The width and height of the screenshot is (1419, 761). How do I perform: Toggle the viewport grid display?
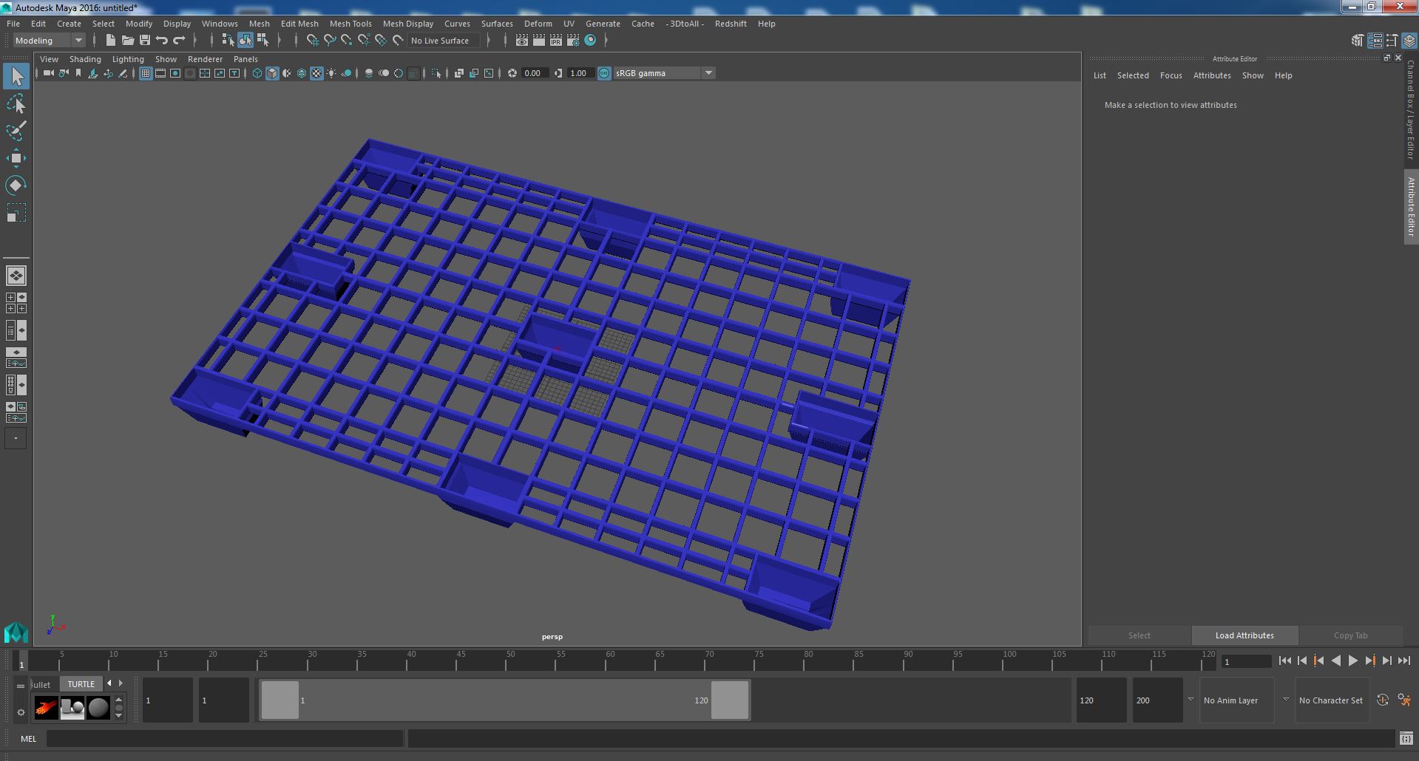pos(146,73)
